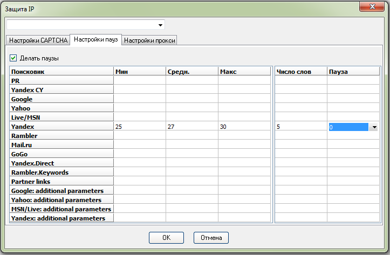Select the Mail.ru row header
This screenshot has height=255, width=390.
point(61,145)
